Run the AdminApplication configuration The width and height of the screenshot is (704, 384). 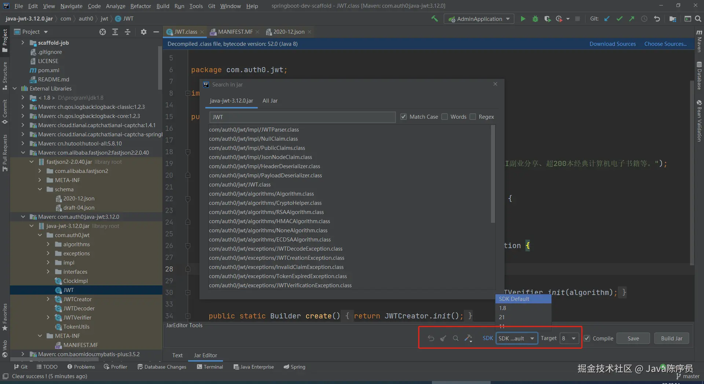(523, 19)
